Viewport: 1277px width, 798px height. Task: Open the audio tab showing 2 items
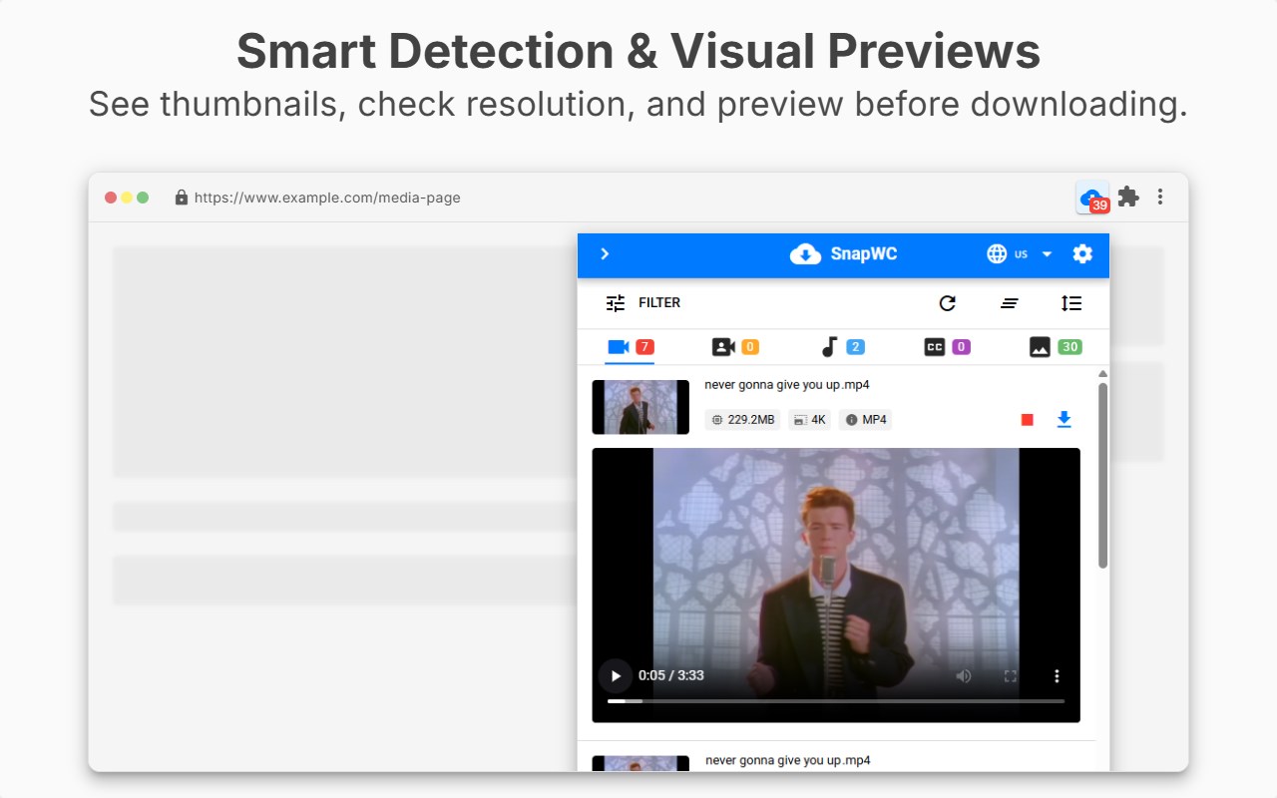[842, 347]
